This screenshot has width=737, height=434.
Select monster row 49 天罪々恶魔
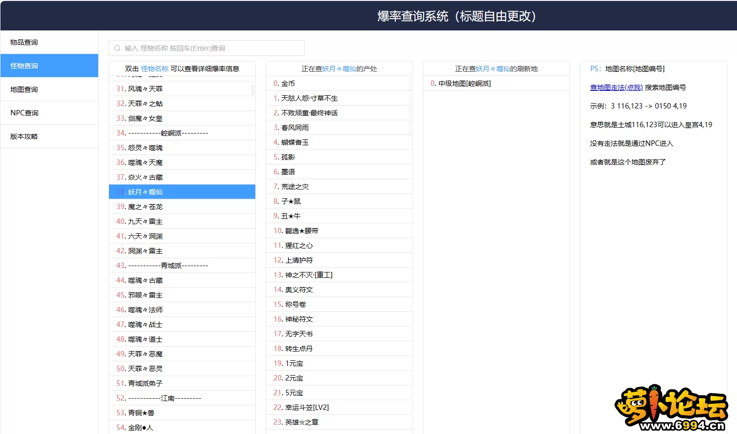[x=182, y=354]
